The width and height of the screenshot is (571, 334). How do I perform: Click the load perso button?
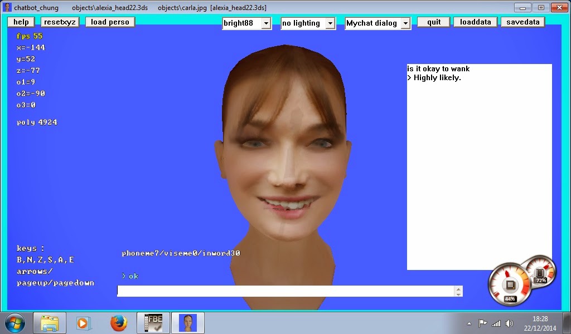(x=110, y=22)
